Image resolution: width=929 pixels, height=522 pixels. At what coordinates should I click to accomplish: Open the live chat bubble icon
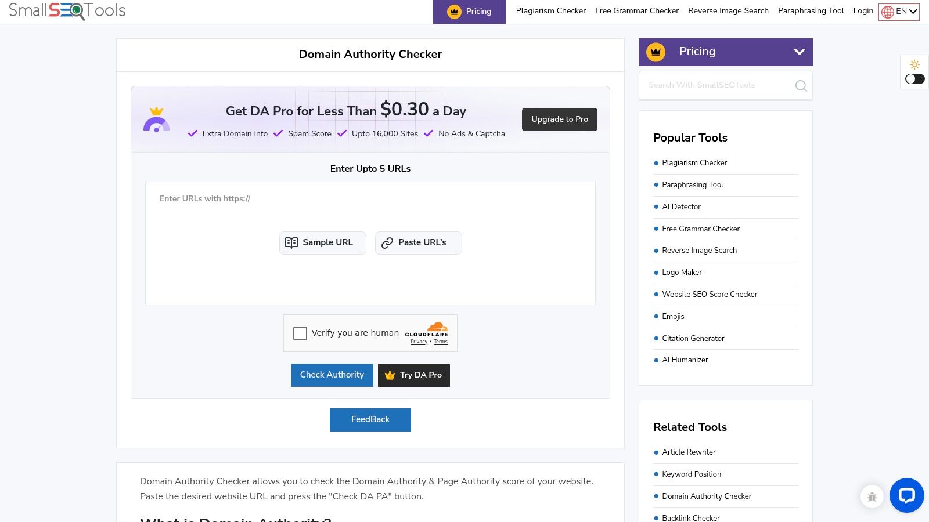[906, 495]
